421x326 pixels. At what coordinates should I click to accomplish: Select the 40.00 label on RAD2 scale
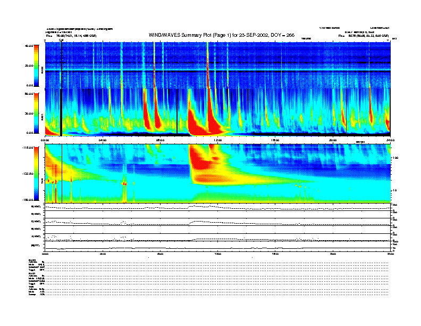tap(29, 46)
